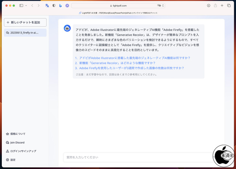Click the address bar translation icon
The width and height of the screenshot is (236, 169).
(159, 6)
